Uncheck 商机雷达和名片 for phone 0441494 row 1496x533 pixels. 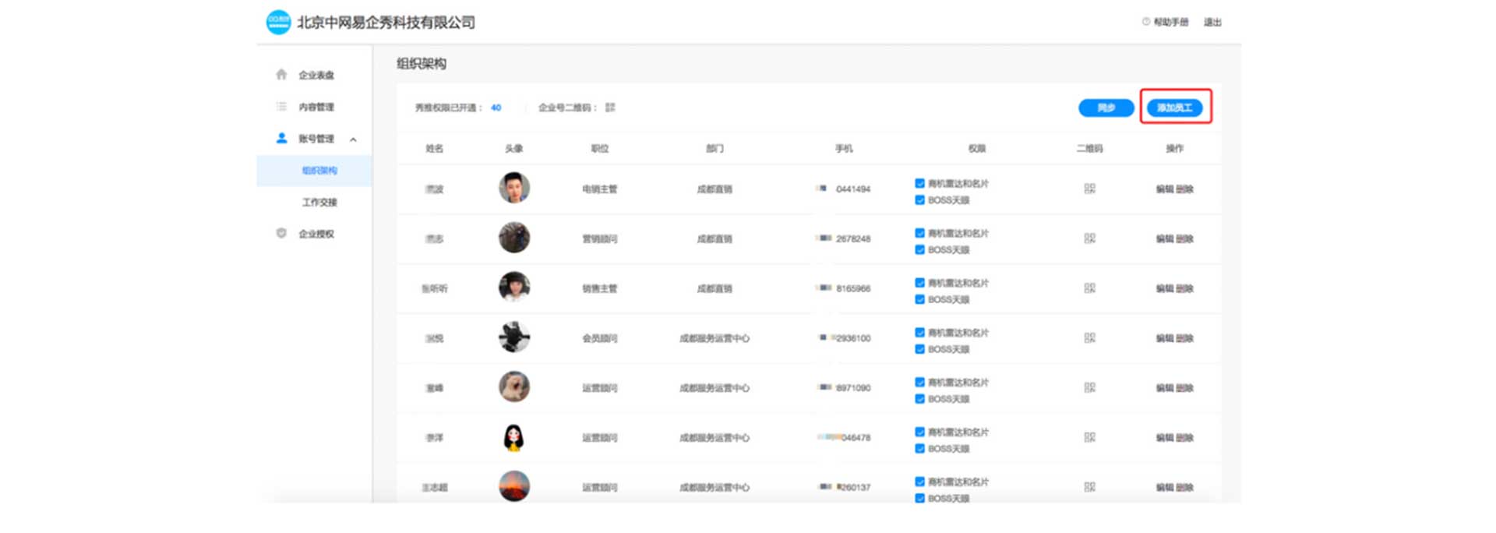tap(919, 184)
